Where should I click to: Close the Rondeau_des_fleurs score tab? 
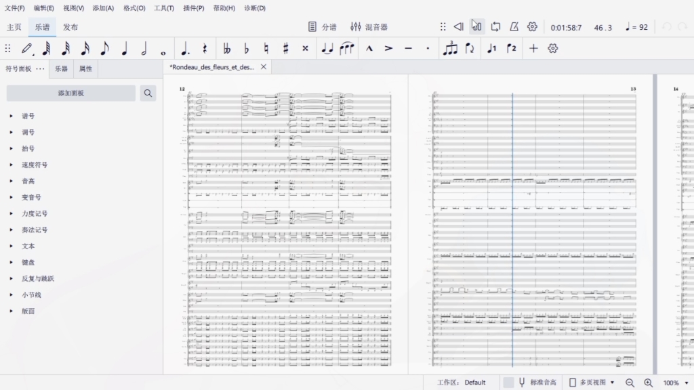coord(264,67)
